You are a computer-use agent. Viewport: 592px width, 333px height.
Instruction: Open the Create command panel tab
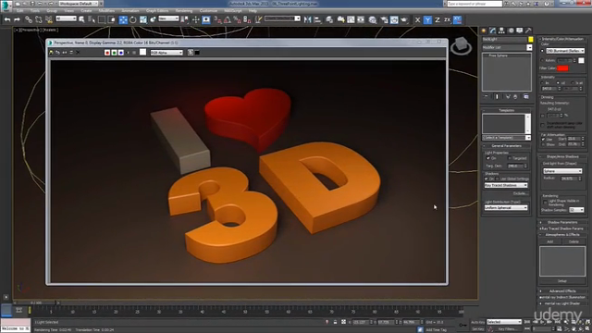484,31
